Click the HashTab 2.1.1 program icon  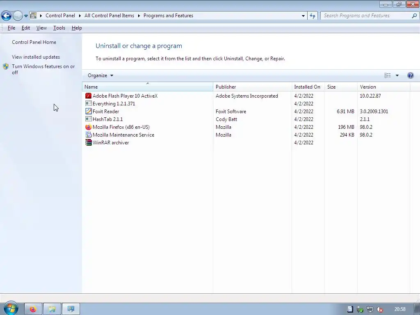point(88,119)
